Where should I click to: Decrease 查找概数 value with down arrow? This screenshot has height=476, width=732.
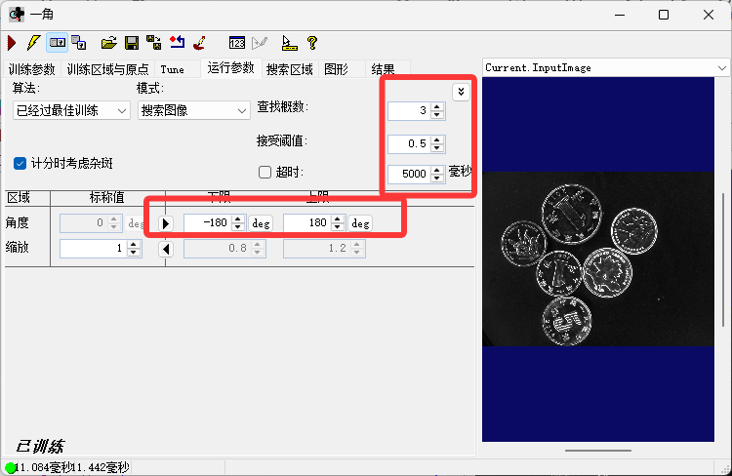pos(437,115)
